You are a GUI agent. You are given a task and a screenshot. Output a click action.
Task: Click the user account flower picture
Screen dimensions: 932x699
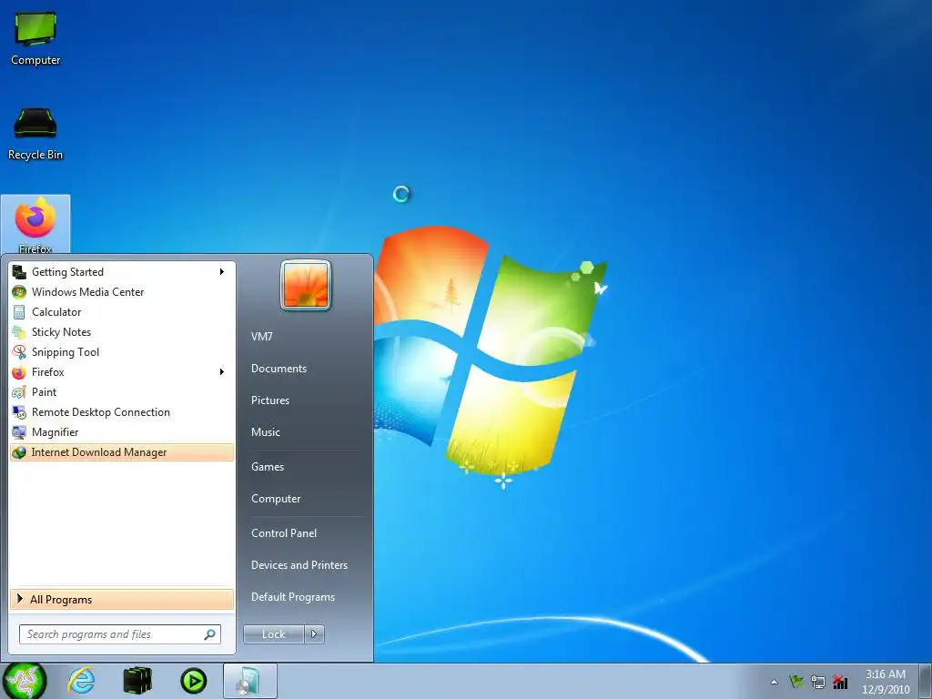pos(306,286)
